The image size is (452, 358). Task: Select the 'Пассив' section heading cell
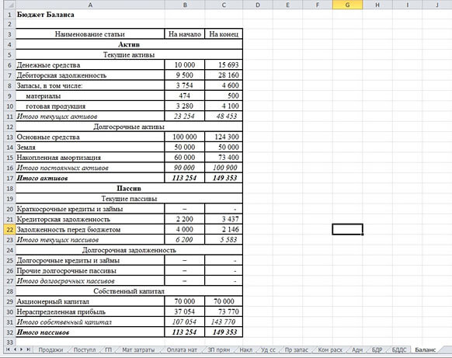(x=129, y=189)
